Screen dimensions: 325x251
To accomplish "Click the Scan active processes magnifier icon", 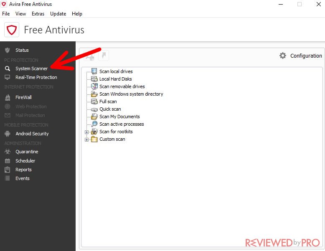I will coord(94,124).
